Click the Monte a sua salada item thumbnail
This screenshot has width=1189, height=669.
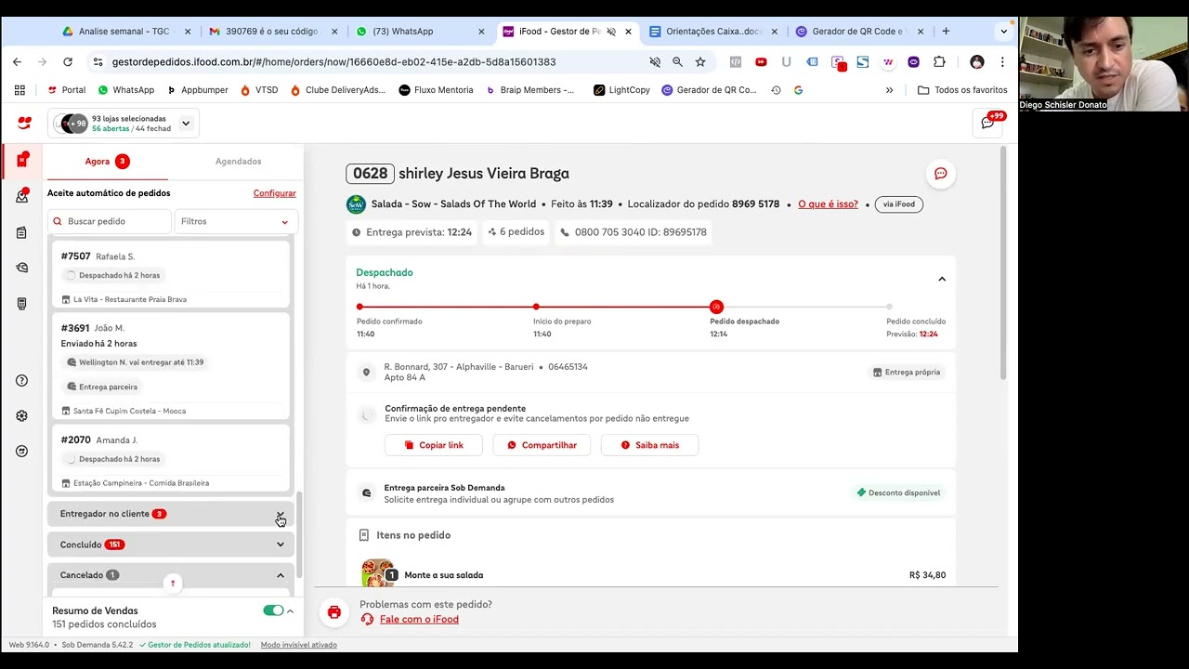[377, 573]
